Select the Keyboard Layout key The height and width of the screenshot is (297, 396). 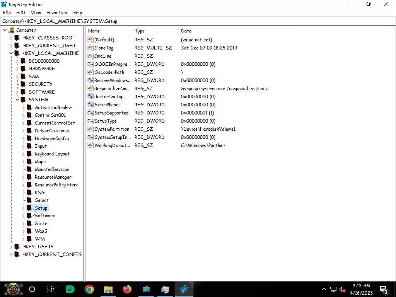(x=52, y=154)
